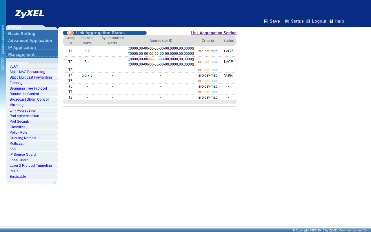Click group ID T4 cell

click(x=70, y=75)
